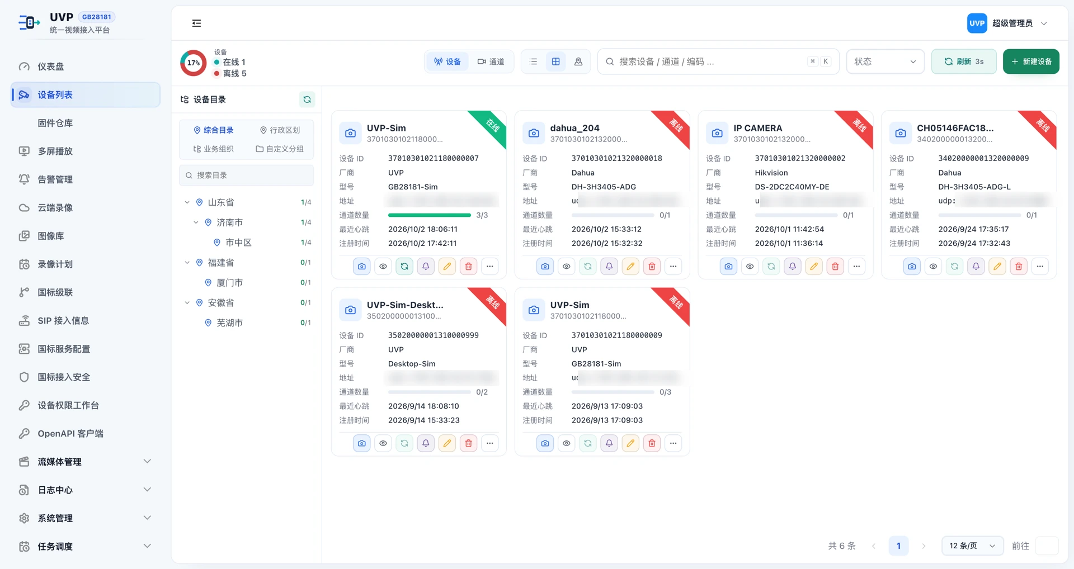This screenshot has height=569, width=1074.
Task: Open the UVP platform logo
Action: point(29,23)
